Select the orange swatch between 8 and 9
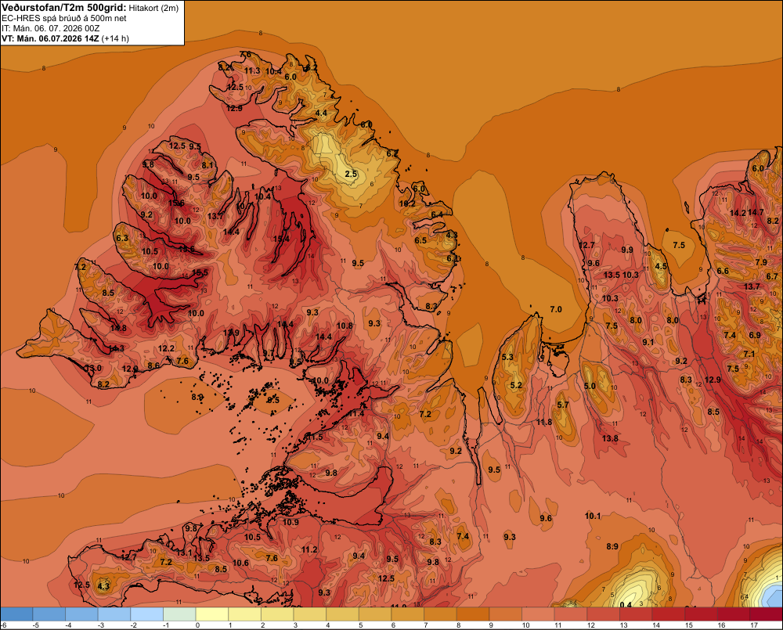 pyautogui.click(x=473, y=614)
